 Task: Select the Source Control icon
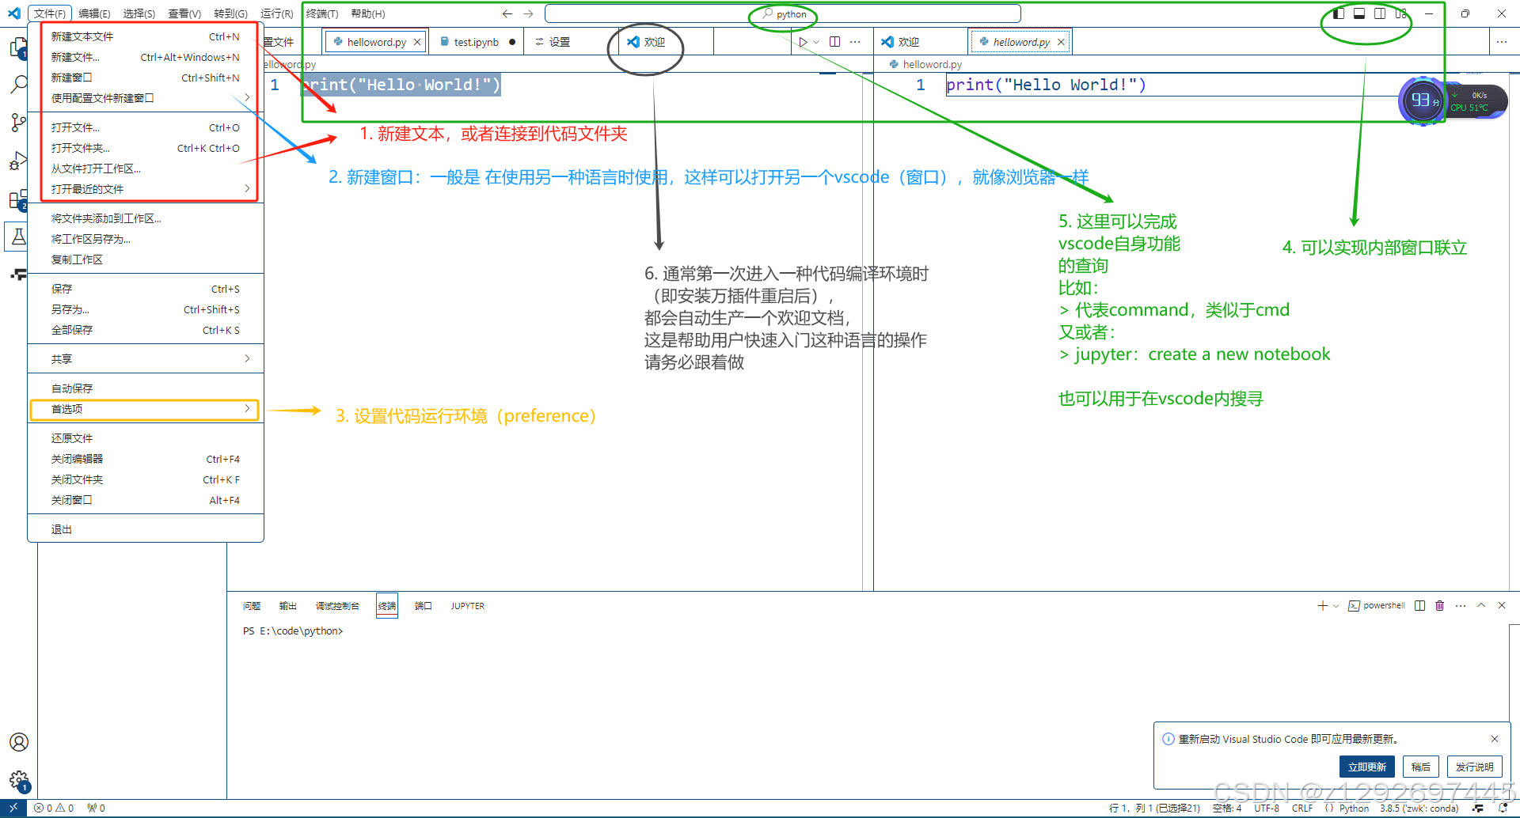(x=18, y=123)
